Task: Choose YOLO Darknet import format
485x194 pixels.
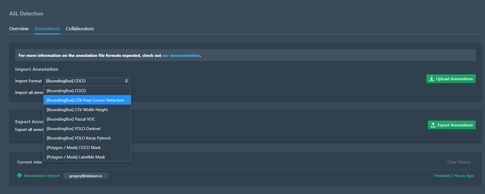Action: point(87,129)
